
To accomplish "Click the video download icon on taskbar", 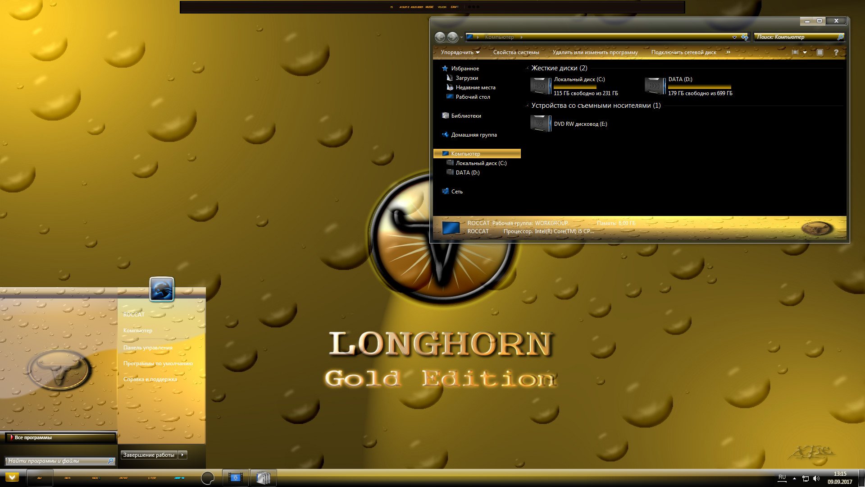I will (x=235, y=478).
